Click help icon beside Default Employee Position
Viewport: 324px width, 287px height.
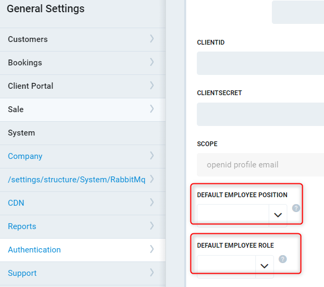(296, 208)
